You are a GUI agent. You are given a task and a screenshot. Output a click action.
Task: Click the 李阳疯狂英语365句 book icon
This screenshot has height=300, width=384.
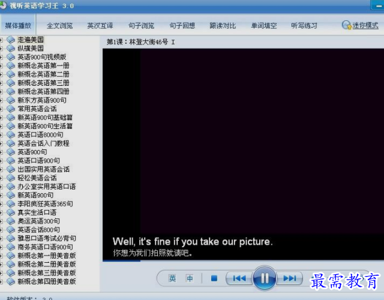pyautogui.click(x=11, y=204)
